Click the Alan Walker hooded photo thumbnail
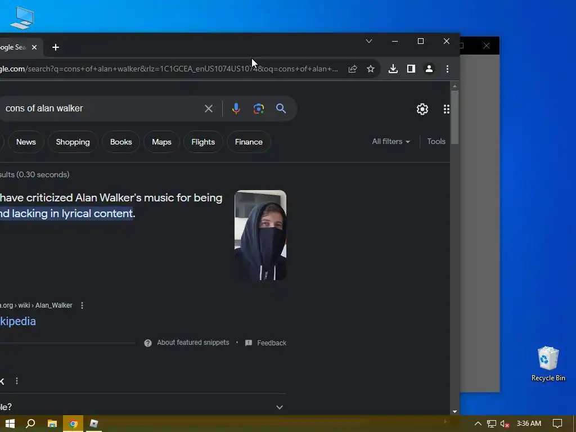576x432 pixels. (x=260, y=235)
